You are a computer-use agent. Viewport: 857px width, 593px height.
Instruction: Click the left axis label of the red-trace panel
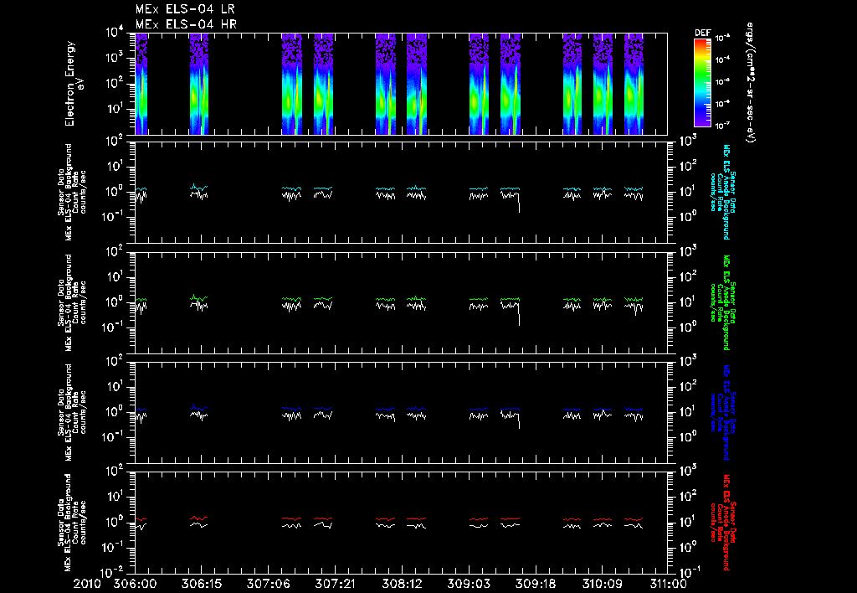(x=72, y=522)
